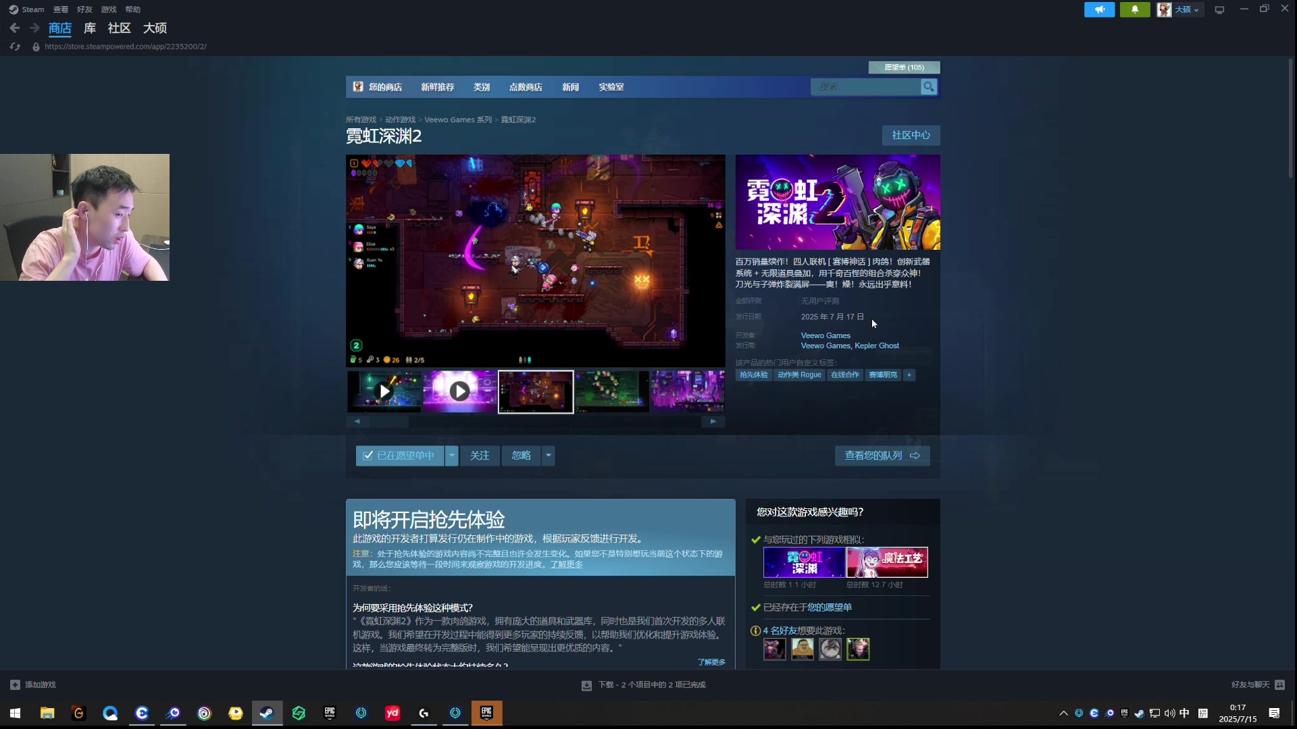The image size is (1297, 729).
Task: Click the 社区中心 community hub button
Action: (911, 135)
